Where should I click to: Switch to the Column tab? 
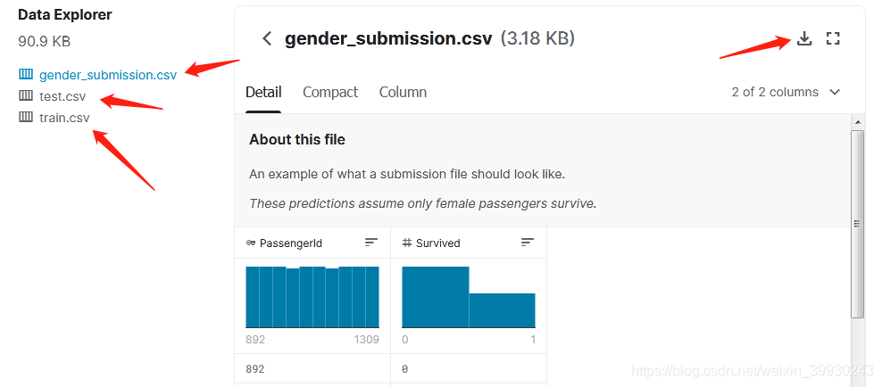coord(403,92)
